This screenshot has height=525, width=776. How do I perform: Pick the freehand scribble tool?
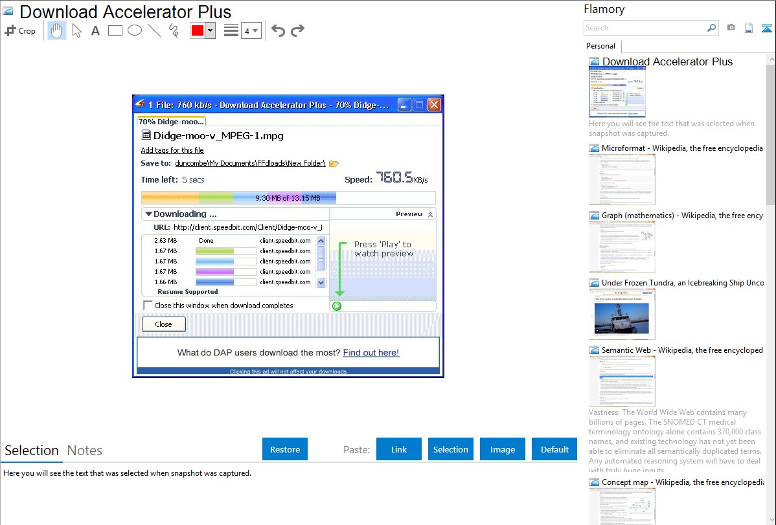[x=174, y=30]
